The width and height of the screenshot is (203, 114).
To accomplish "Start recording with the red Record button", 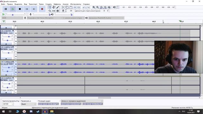I will click(x=42, y=9).
